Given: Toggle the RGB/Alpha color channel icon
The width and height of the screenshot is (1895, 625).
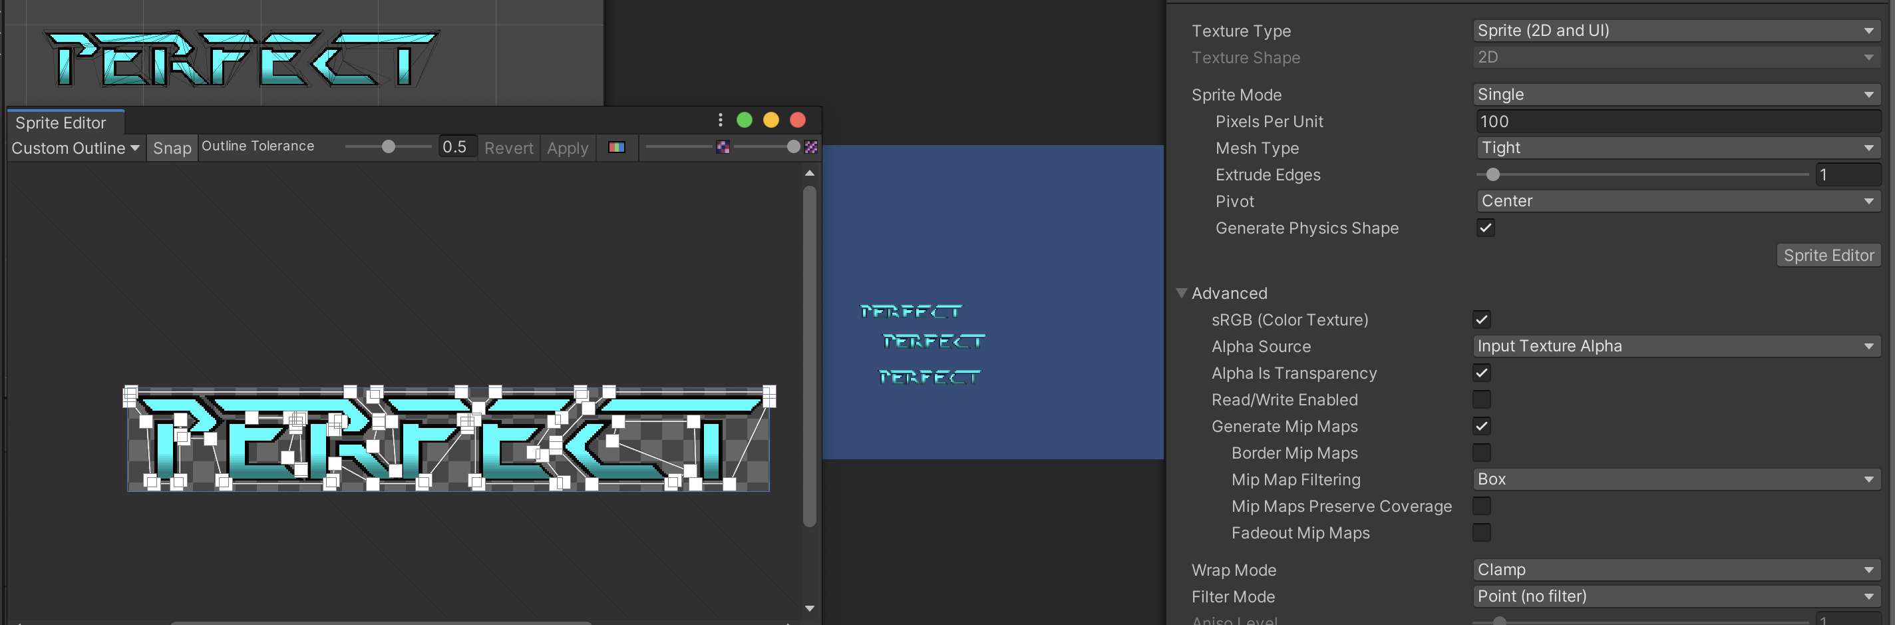Looking at the screenshot, I should (616, 147).
